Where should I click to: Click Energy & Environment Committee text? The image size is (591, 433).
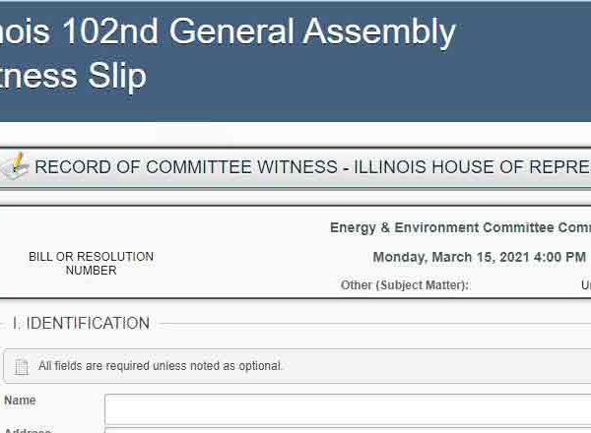460,227
